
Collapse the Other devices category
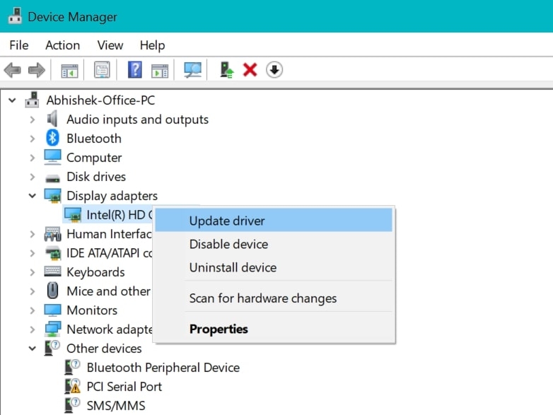(x=32, y=349)
